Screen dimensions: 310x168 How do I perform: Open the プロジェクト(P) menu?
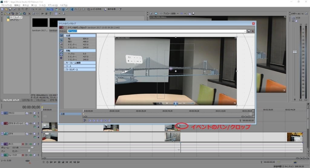pos(6,5)
